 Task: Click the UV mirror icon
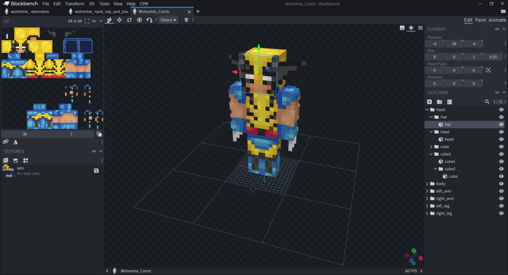[x=16, y=142]
